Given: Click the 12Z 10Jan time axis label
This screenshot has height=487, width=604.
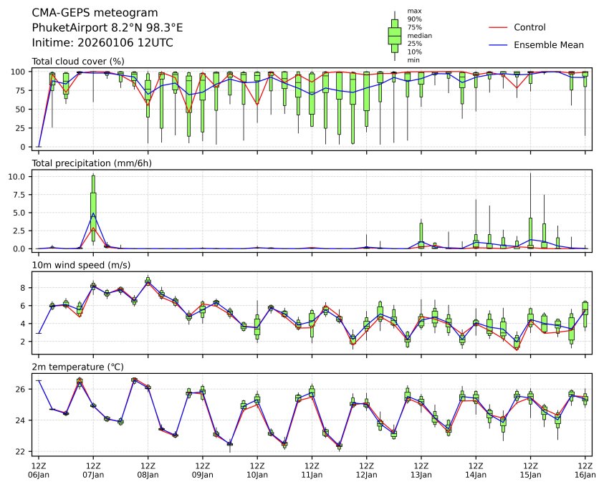Looking at the screenshot, I should (257, 471).
